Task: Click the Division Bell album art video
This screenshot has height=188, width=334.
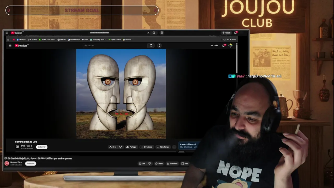Action: coord(121,94)
